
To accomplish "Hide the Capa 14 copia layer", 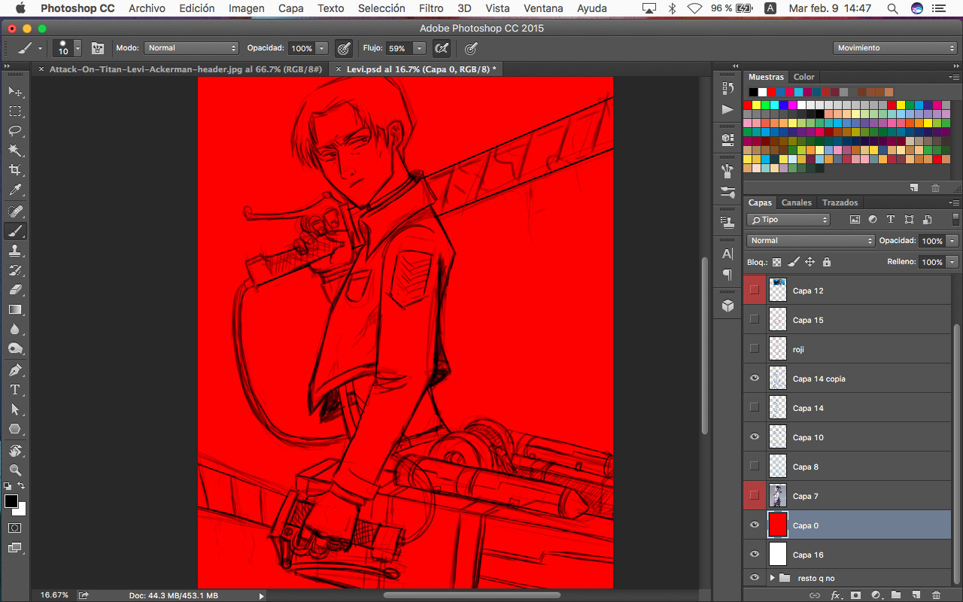I will [755, 379].
